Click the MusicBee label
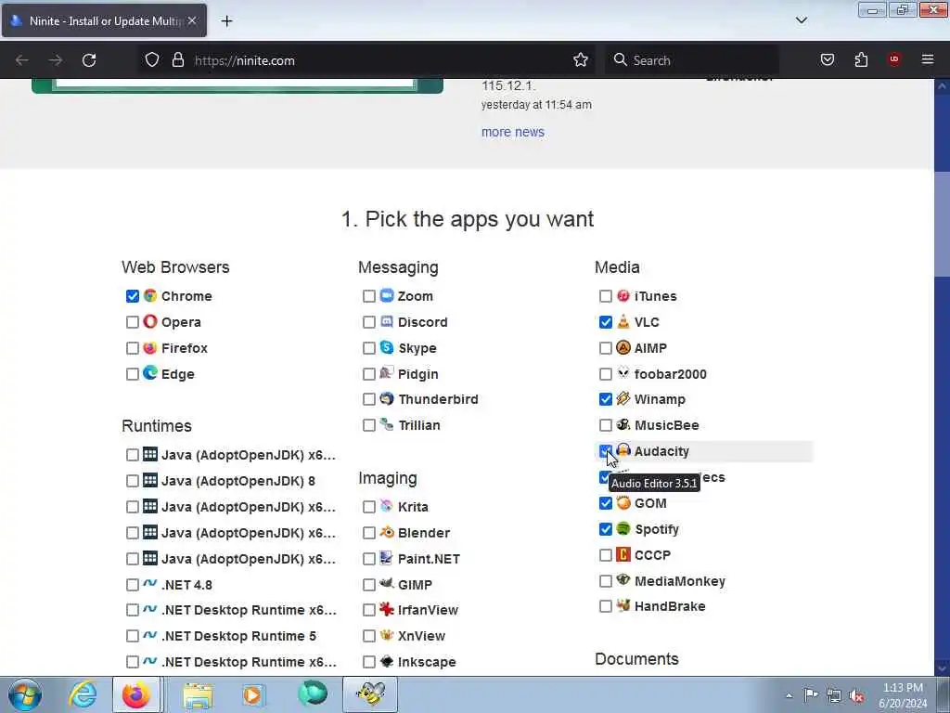This screenshot has width=950, height=713. pyautogui.click(x=666, y=425)
